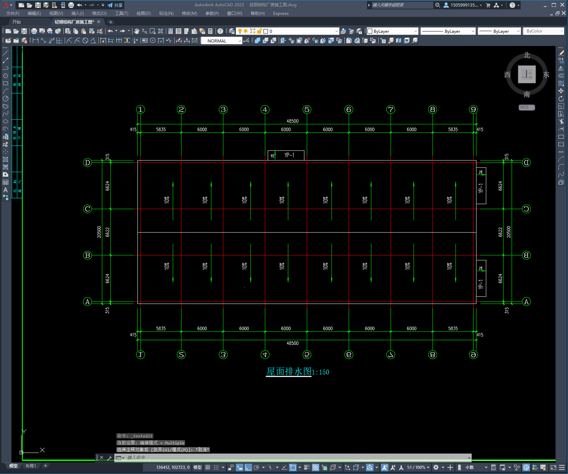Open the Express menu
The width and height of the screenshot is (568, 474).
(281, 13)
